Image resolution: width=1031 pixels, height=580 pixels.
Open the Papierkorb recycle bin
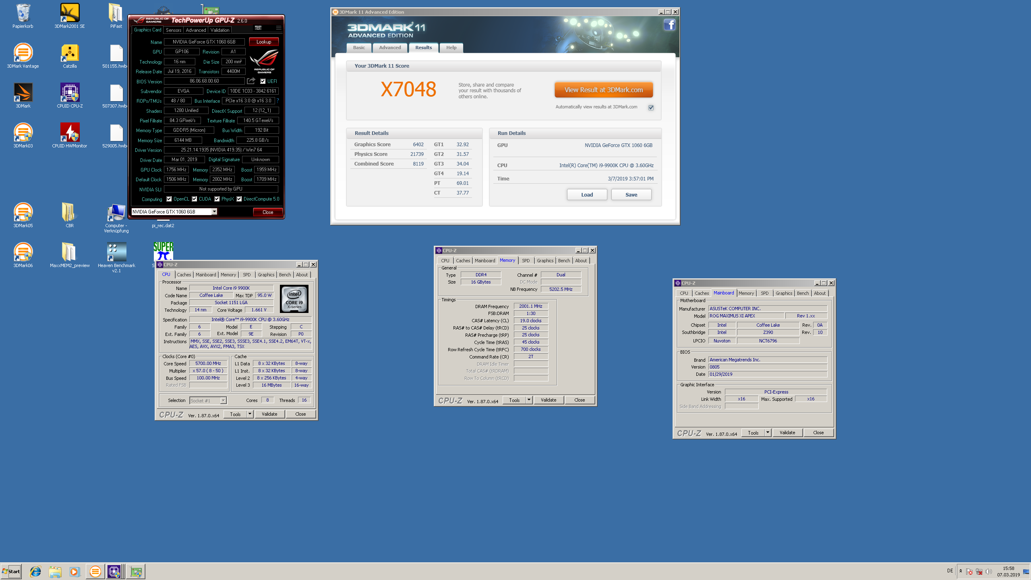tap(23, 16)
